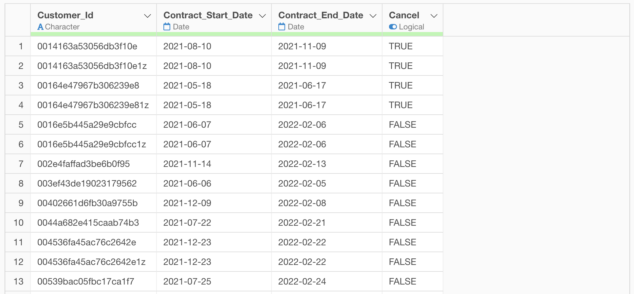Click end date cell 2022-02-21
The width and height of the screenshot is (634, 294).
[302, 223]
